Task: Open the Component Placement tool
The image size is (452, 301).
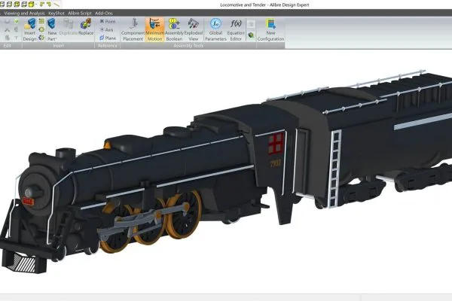Action: click(133, 29)
